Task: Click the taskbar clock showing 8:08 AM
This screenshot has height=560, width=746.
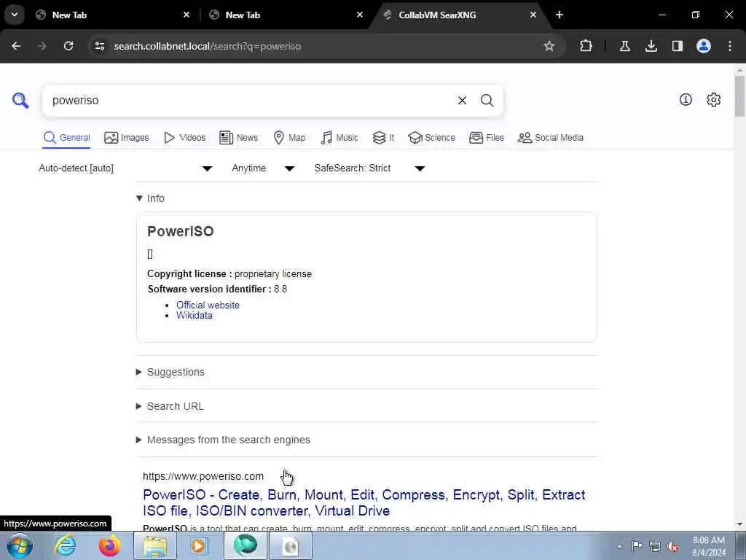Action: click(708, 546)
